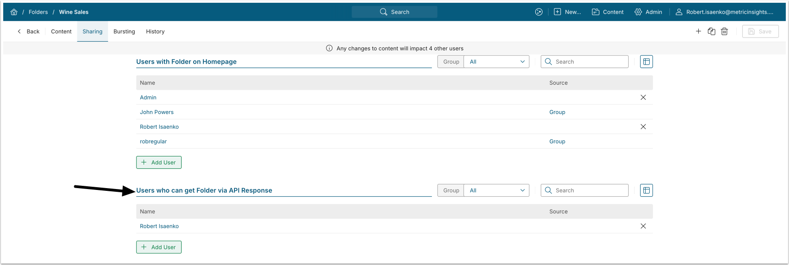Image resolution: width=789 pixels, height=265 pixels.
Task: Go Back using the back arrow
Action: click(28, 32)
